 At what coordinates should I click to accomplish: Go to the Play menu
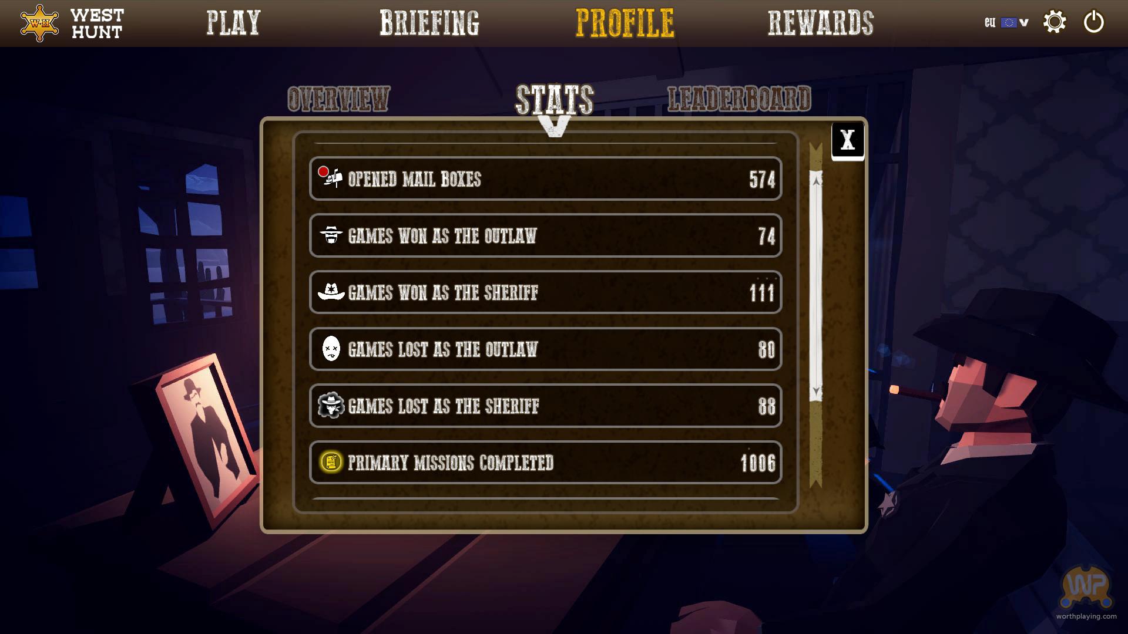(x=233, y=23)
